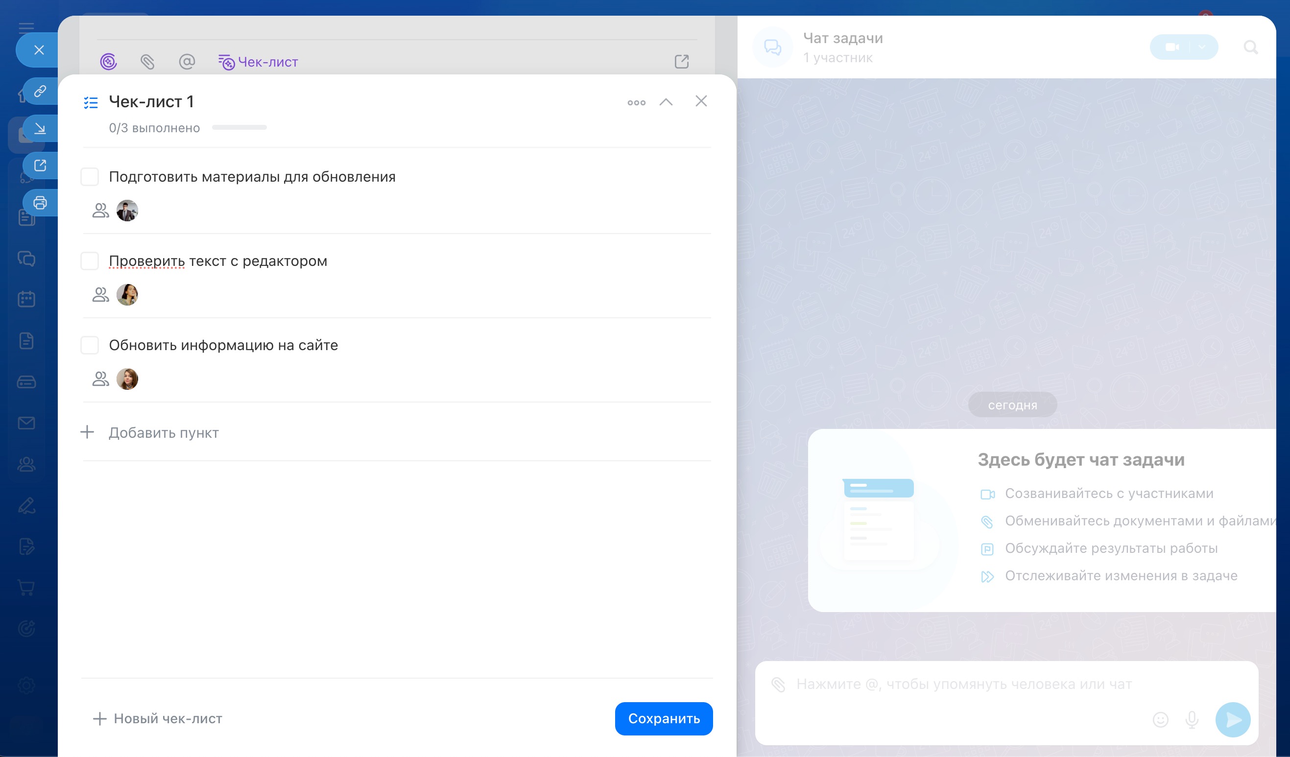This screenshot has width=1290, height=757.
Task: Click the Сохранить button
Action: coord(664,719)
